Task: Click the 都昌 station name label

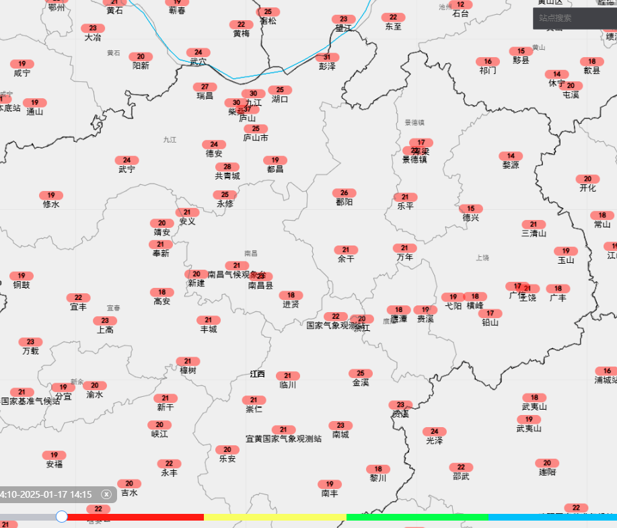Action: pyautogui.click(x=275, y=169)
